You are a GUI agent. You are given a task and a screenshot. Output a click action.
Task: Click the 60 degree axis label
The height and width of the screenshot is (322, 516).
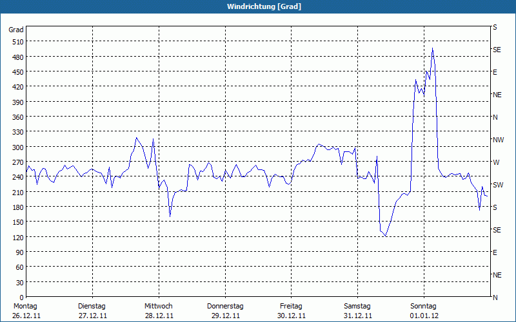pos(20,267)
